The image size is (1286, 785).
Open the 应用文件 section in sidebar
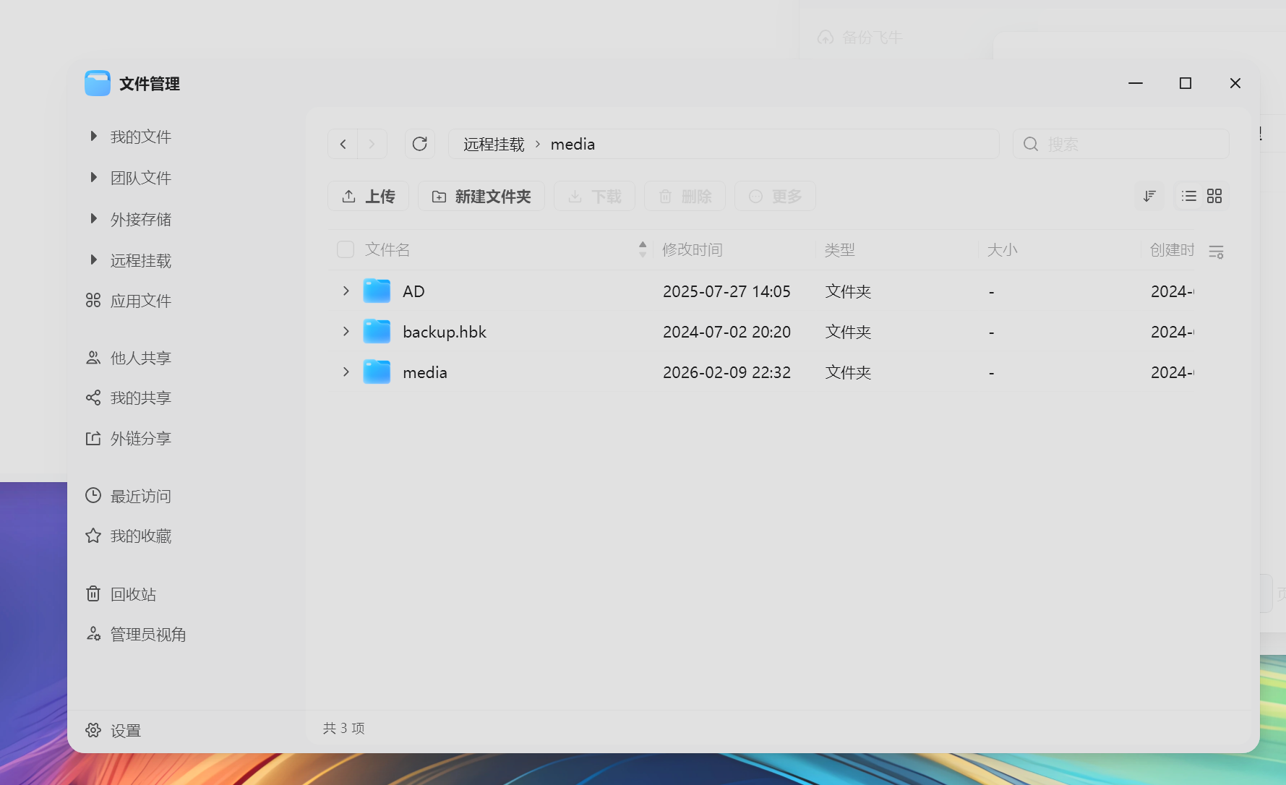click(x=140, y=300)
